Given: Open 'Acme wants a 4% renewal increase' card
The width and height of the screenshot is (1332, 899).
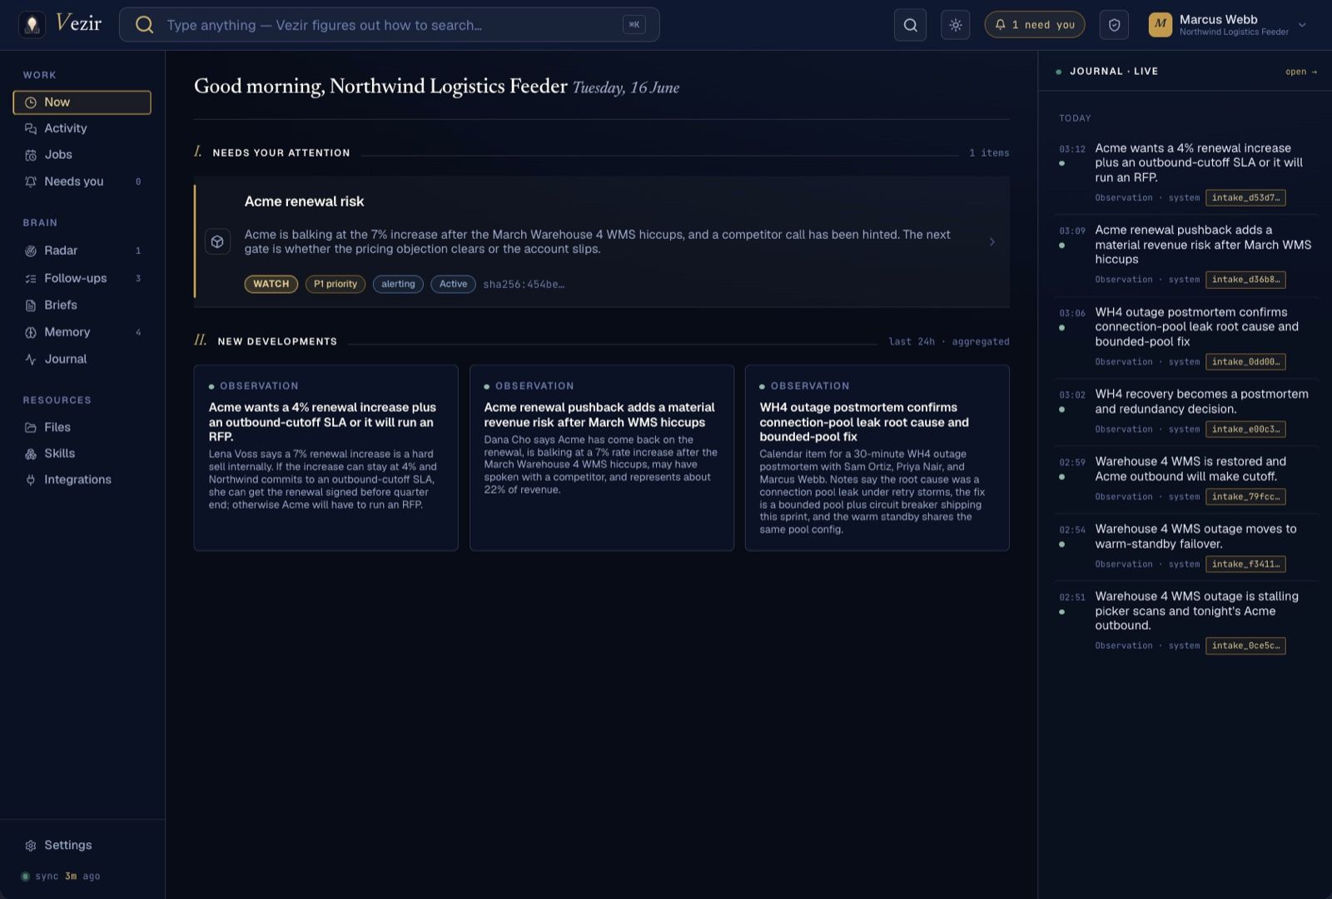Looking at the screenshot, I should click(326, 458).
